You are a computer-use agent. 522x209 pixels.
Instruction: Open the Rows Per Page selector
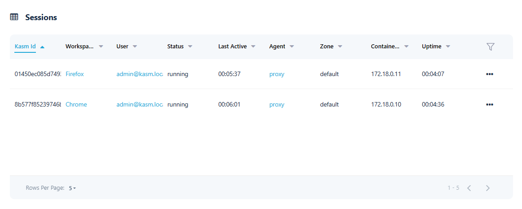72,188
